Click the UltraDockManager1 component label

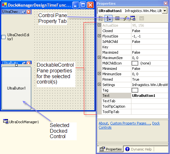(24, 122)
